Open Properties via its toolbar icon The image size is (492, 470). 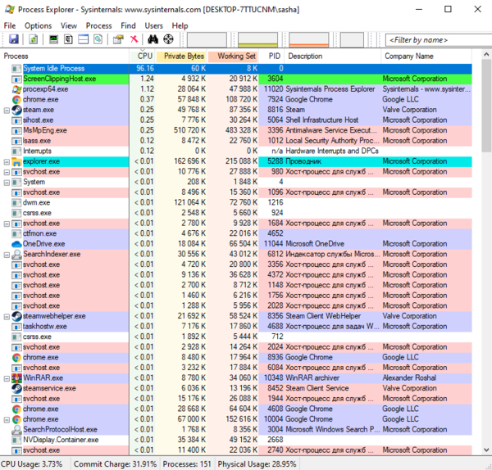pos(118,39)
